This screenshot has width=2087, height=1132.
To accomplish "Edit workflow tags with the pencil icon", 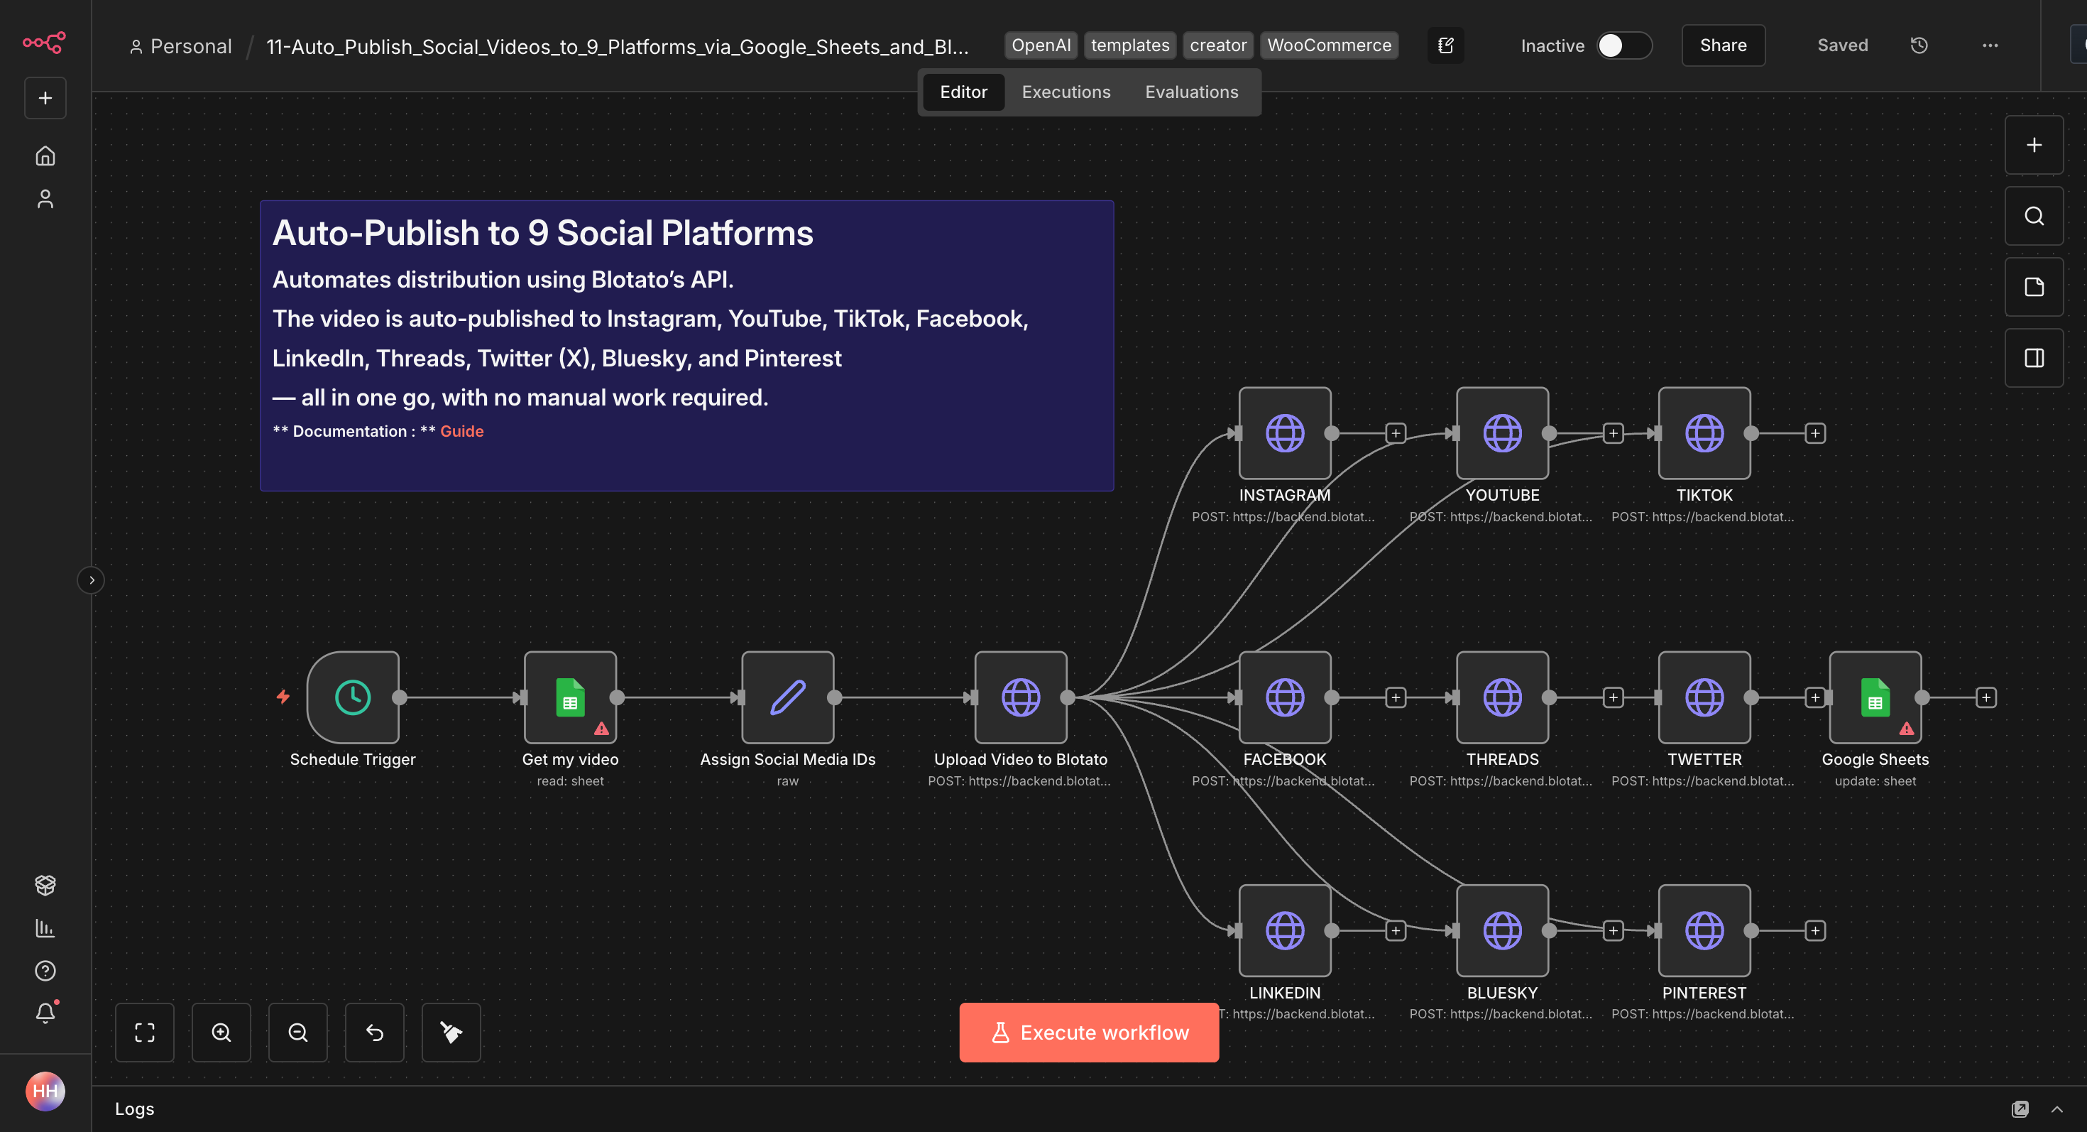I will pyautogui.click(x=1446, y=45).
